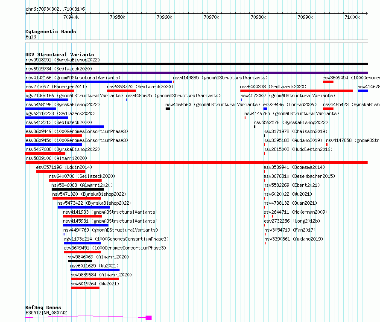Select the blue nsv4142166 variant bar
This screenshot has width=380, height=322.
point(99,82)
